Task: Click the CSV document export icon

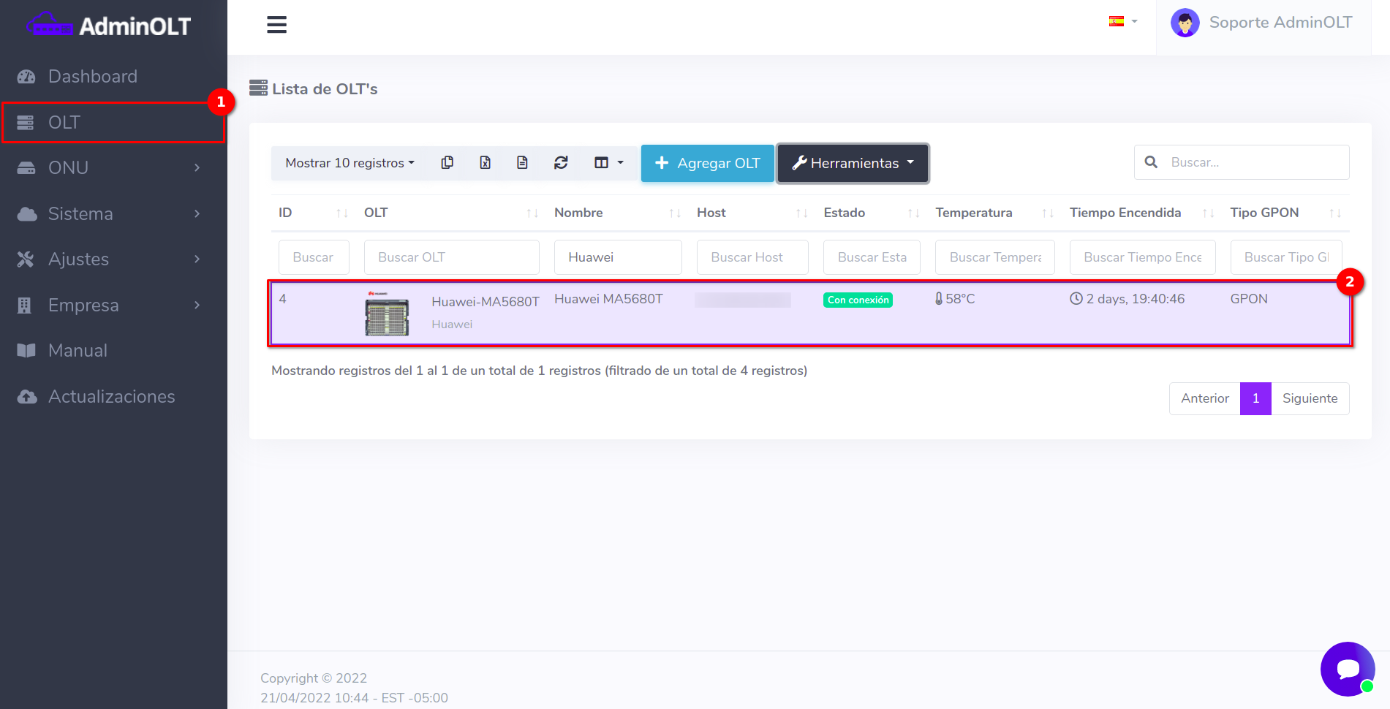Action: tap(522, 163)
